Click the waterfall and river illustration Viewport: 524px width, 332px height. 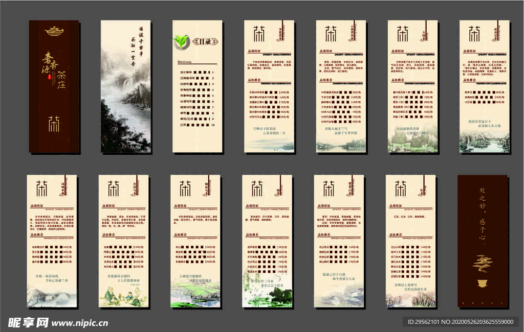click(485, 143)
